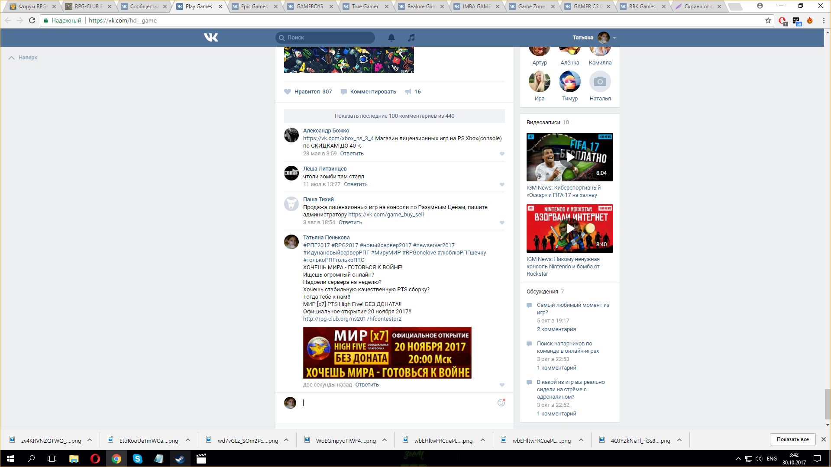Like the post with 307 likes
The width and height of the screenshot is (831, 467).
(x=308, y=92)
